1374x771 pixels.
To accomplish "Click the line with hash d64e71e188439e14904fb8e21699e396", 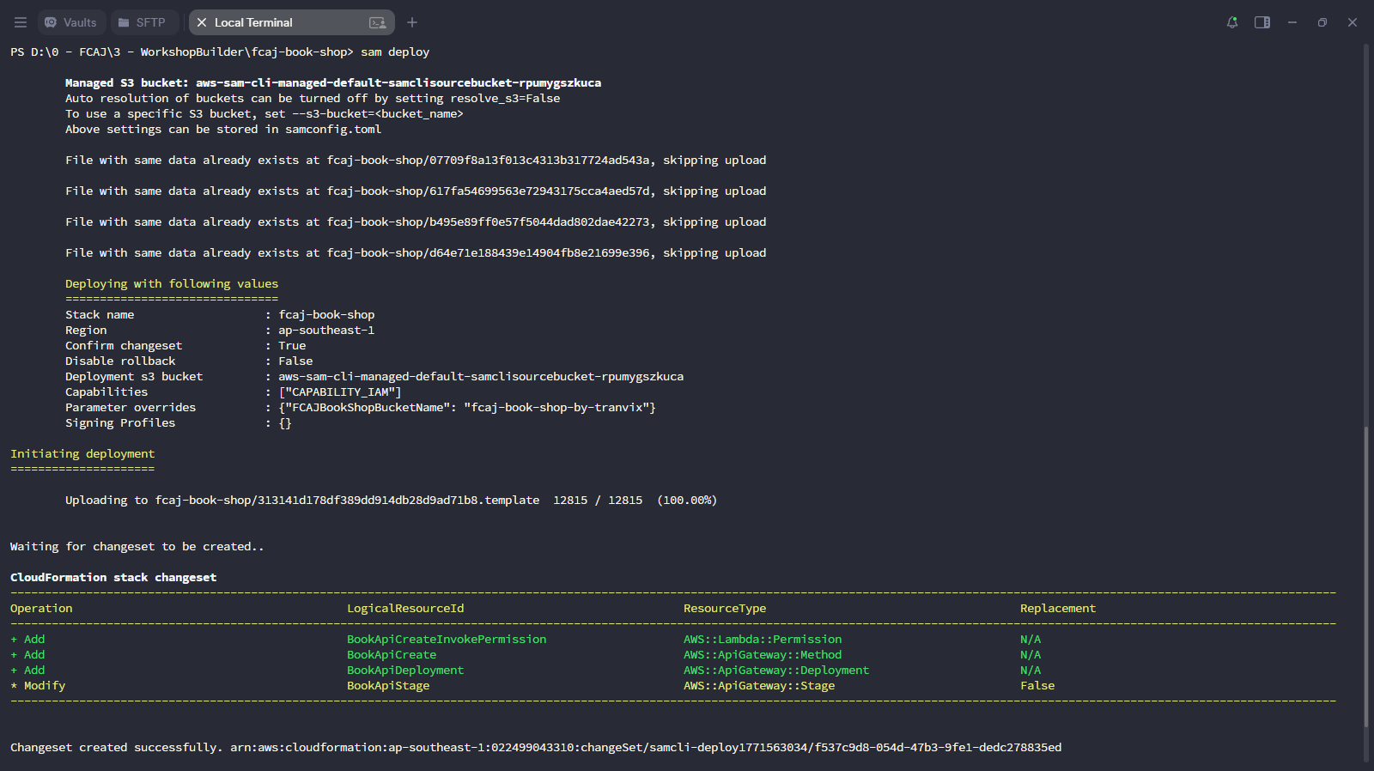I will click(x=416, y=253).
